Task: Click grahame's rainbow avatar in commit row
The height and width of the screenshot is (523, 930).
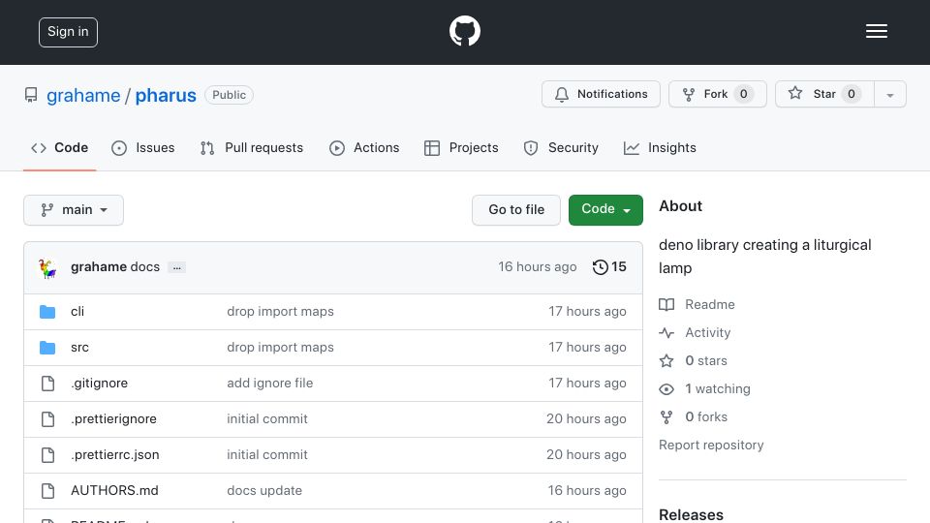Action: 47,268
